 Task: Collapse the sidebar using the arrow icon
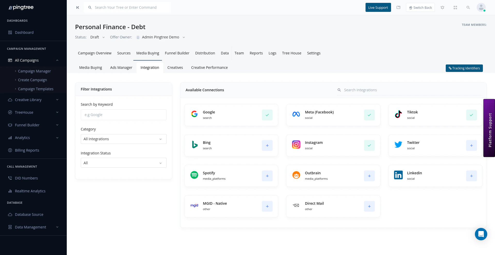(77, 7)
